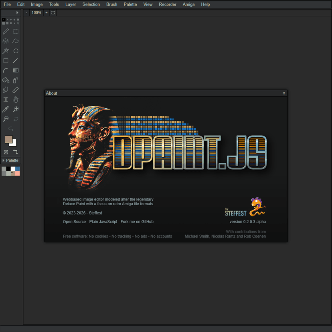Expand the Palette panel
Screen dimensions: 332x332
[10, 160]
